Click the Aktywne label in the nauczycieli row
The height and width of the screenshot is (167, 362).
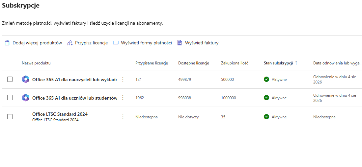pyautogui.click(x=279, y=80)
